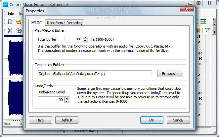The height and width of the screenshot is (137, 219).
Task: Maximize the Color7 Music Editor window
Action: coord(198,3)
